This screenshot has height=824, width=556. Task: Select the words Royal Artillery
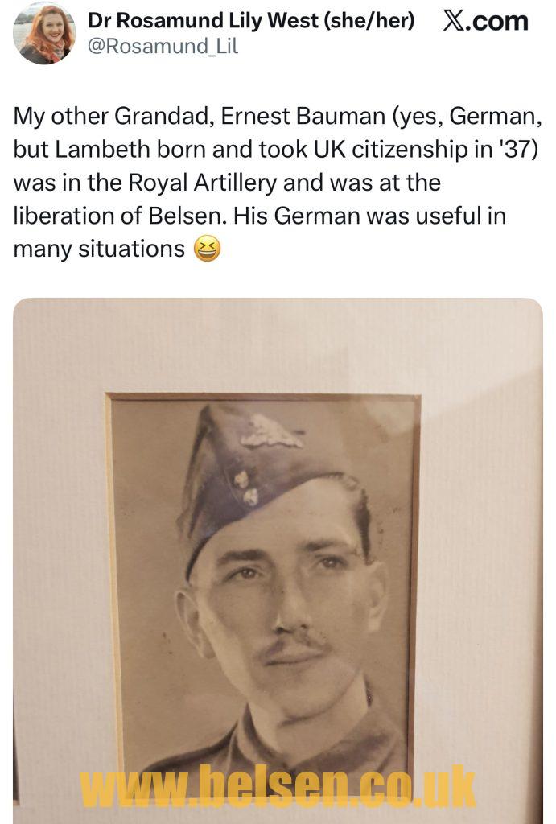(202, 183)
